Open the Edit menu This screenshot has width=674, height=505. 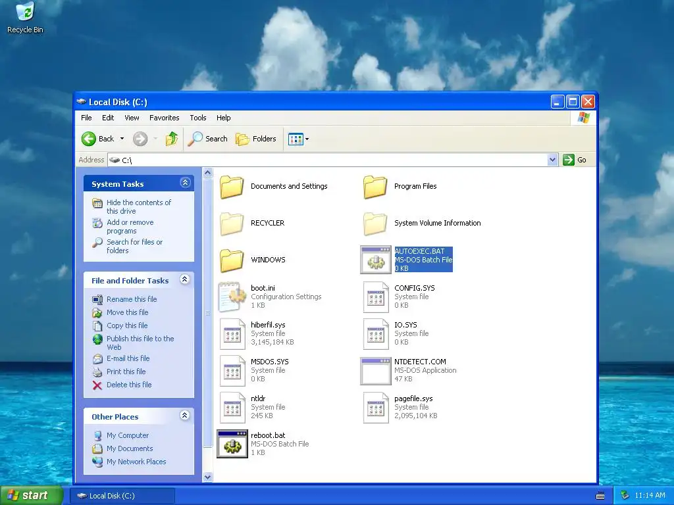coord(108,118)
